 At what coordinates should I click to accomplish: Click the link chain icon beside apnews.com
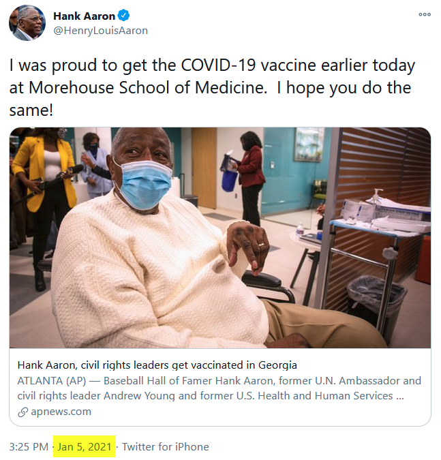(22, 412)
